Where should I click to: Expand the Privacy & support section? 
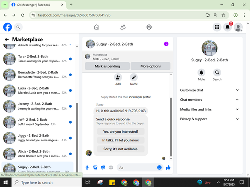click(x=209, y=119)
